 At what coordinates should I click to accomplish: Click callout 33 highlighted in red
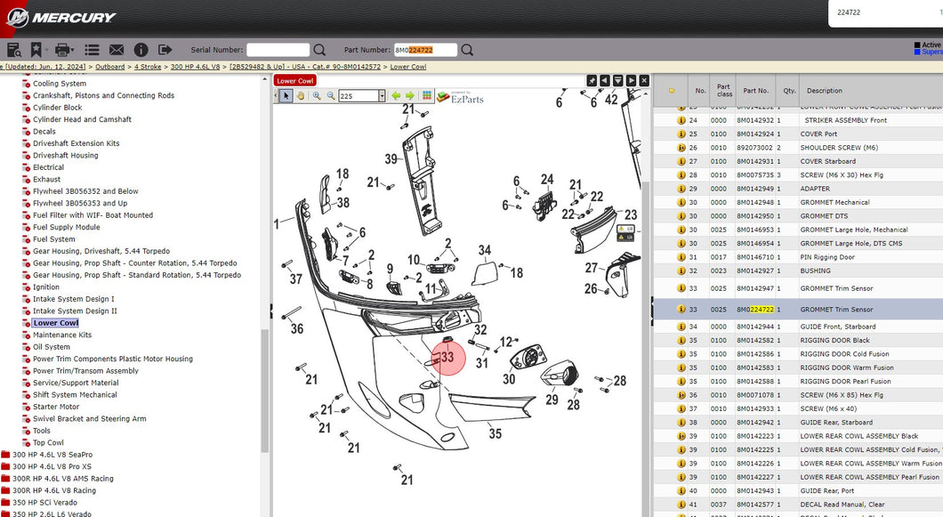tap(448, 358)
